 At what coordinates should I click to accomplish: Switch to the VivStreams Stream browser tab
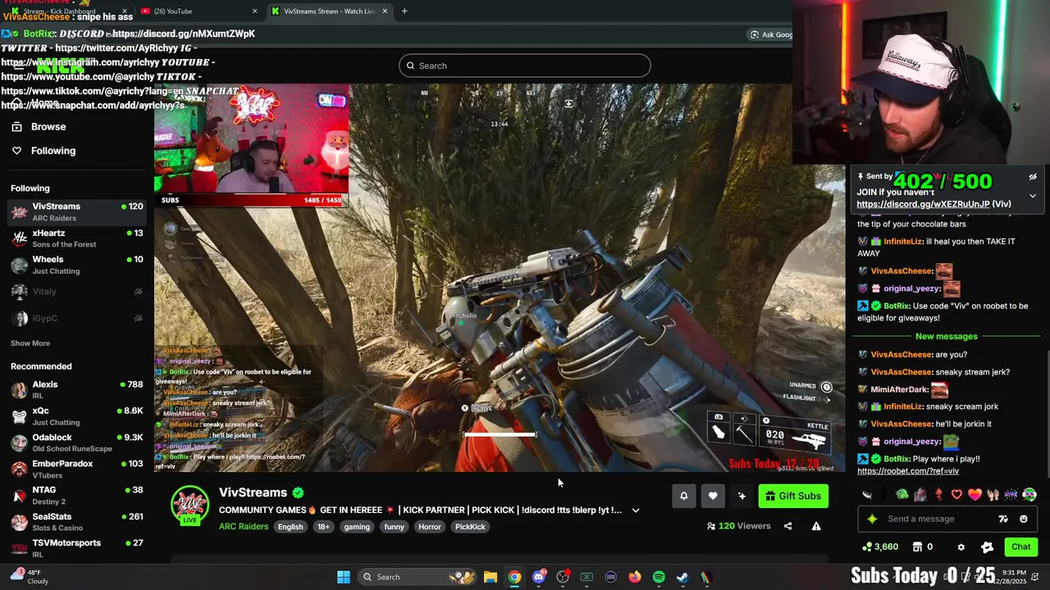[x=328, y=11]
